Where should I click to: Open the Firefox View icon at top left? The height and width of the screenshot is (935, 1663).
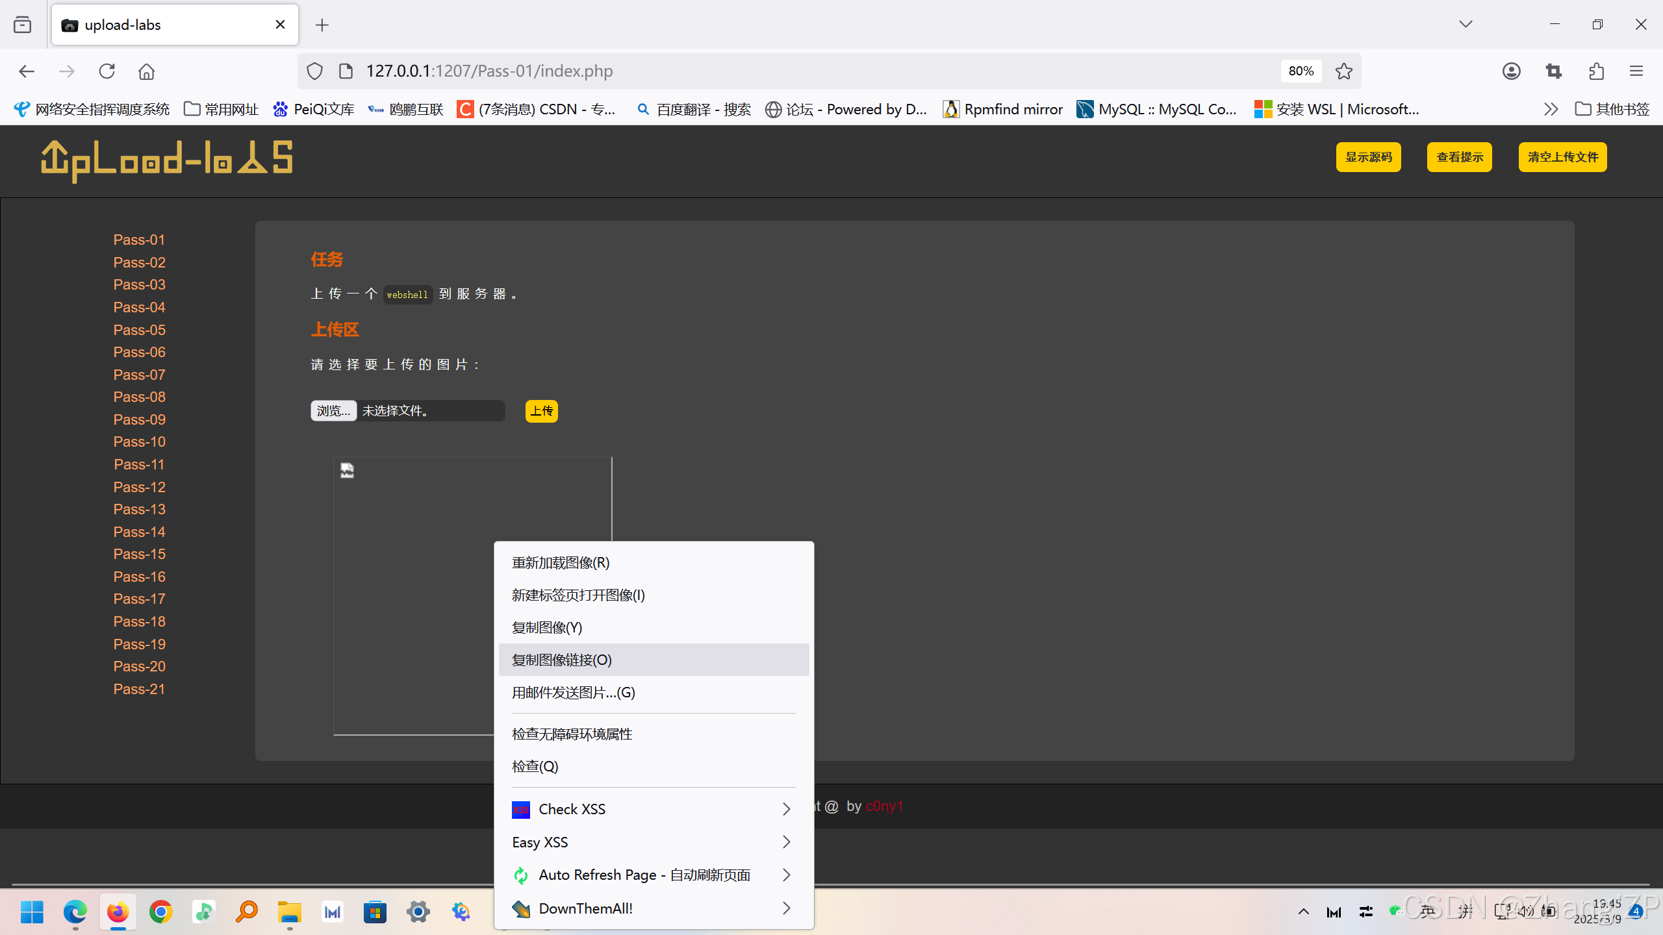click(23, 25)
